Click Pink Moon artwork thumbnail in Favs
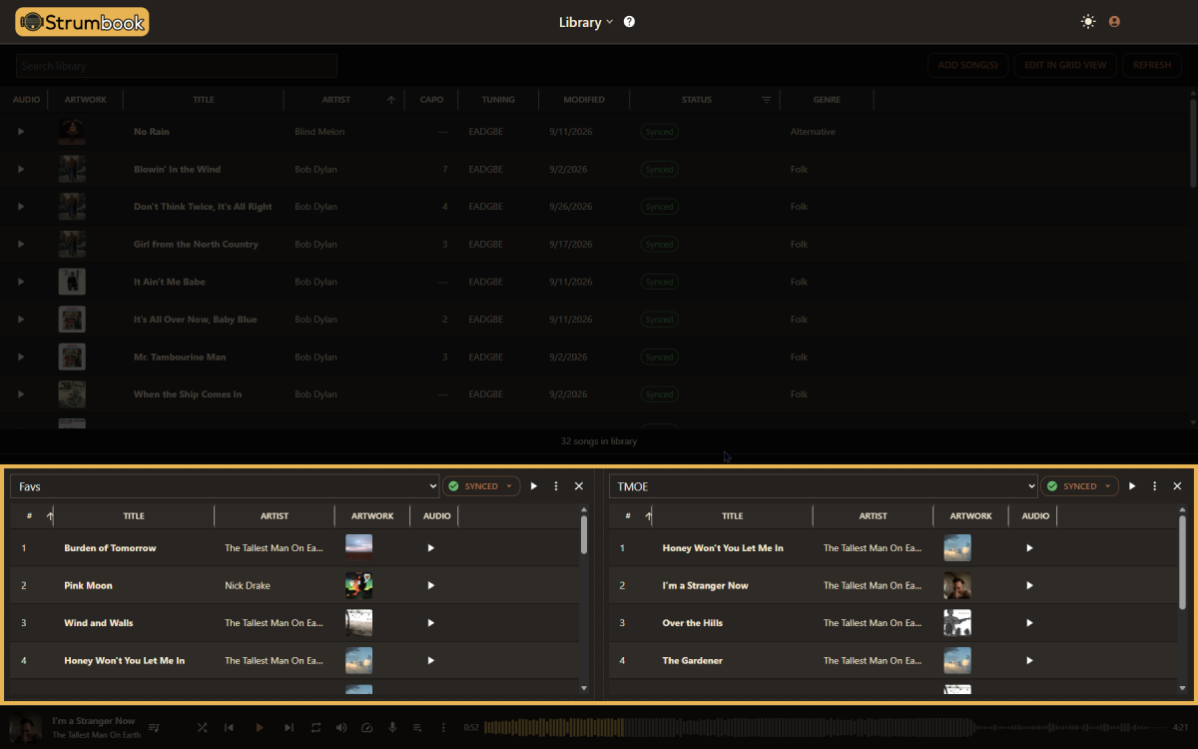This screenshot has width=1198, height=749. click(358, 585)
